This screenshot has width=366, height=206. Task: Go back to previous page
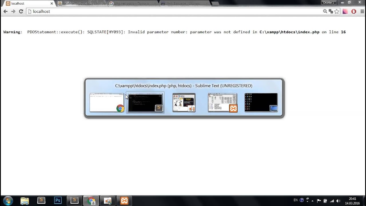5,11
